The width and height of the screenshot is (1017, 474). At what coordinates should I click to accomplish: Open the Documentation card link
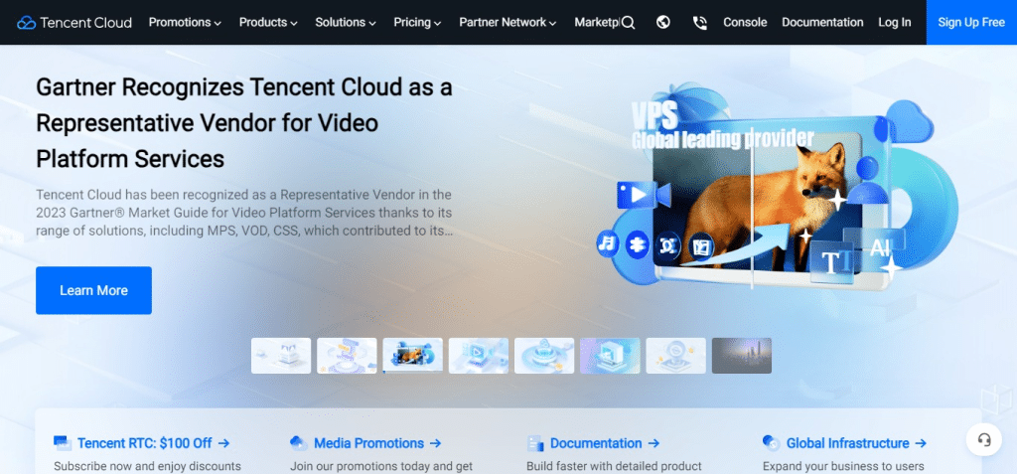(605, 443)
